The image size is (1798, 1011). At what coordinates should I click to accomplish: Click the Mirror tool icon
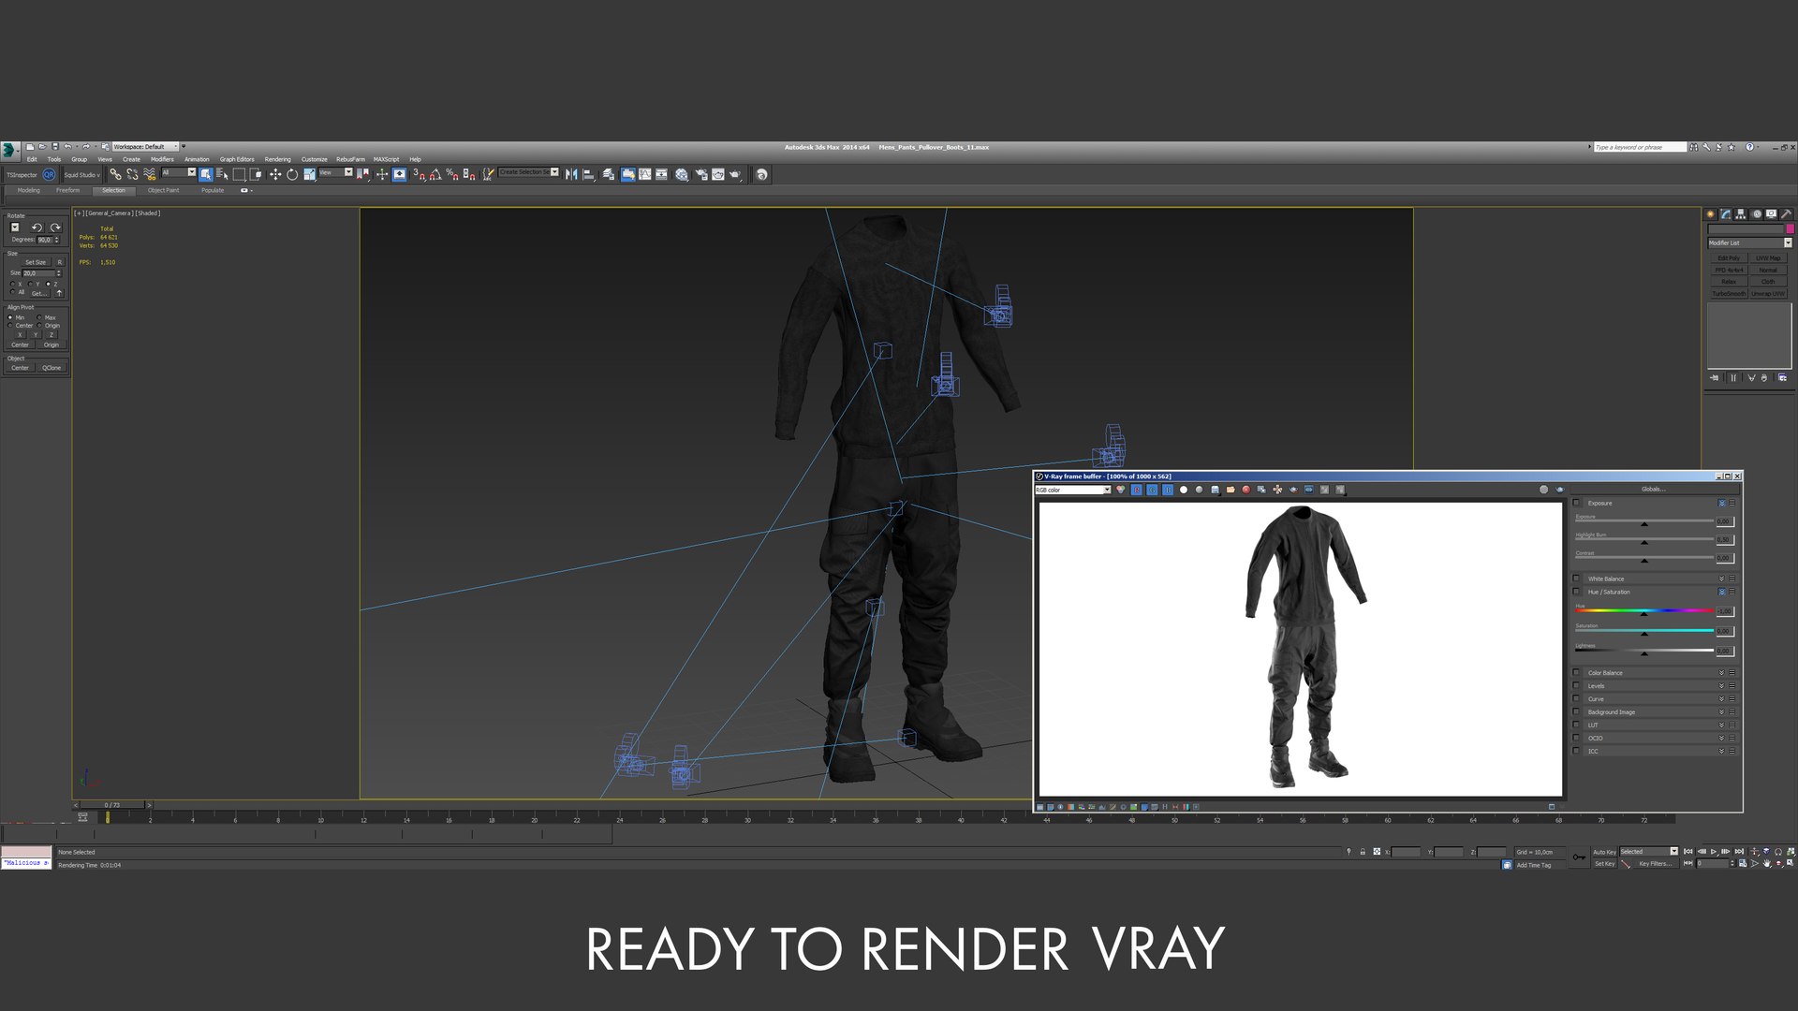click(571, 174)
